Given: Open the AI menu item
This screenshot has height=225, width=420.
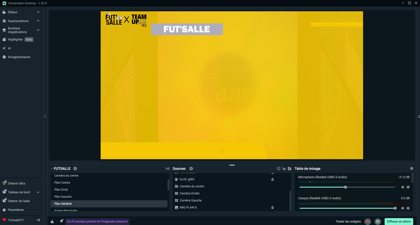Looking at the screenshot, I should point(7,48).
